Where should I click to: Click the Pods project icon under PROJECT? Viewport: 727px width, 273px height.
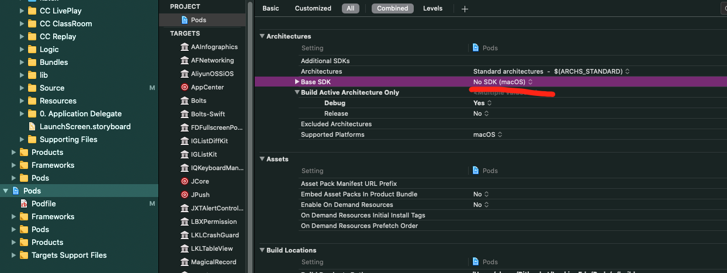click(x=184, y=20)
